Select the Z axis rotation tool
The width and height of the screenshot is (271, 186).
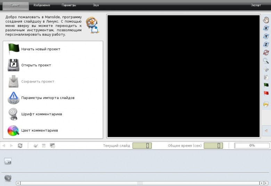tap(266, 44)
